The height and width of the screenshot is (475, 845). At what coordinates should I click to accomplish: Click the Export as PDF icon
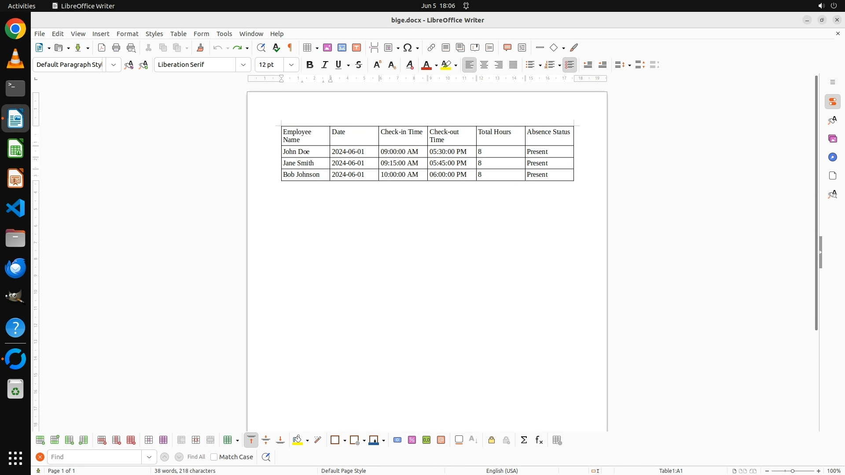(x=102, y=47)
